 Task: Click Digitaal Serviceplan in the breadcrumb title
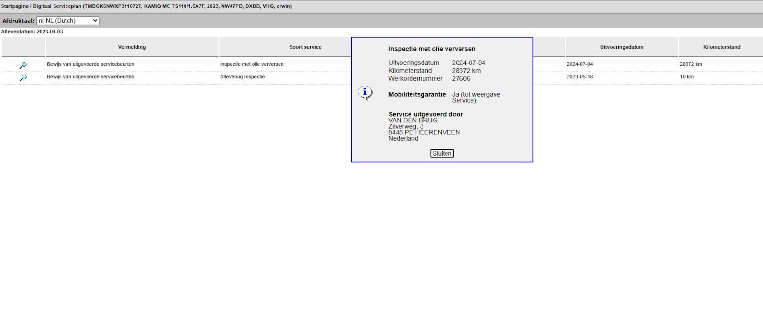point(57,6)
